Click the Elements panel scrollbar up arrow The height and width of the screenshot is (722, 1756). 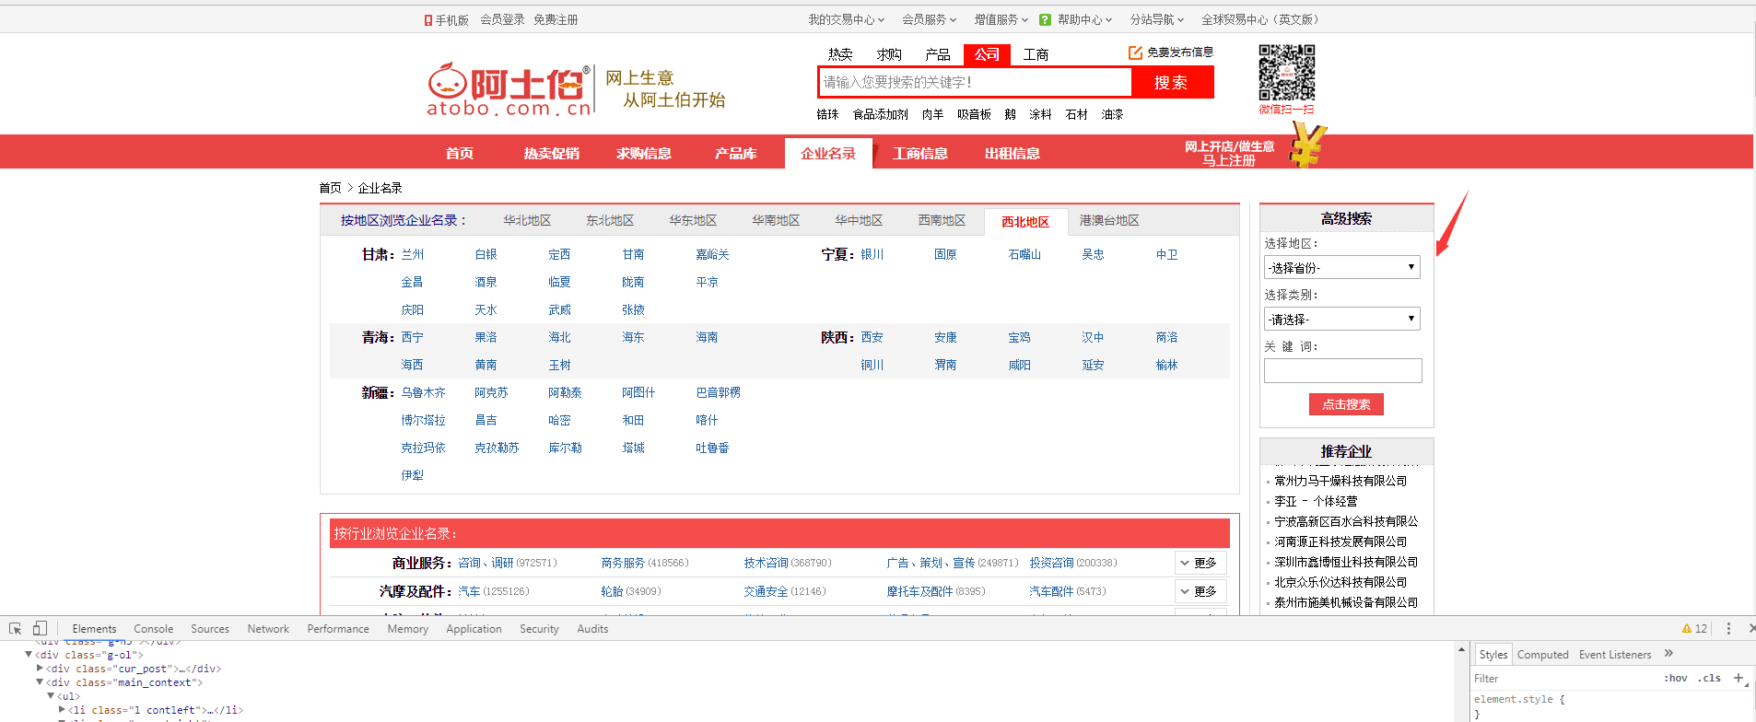tap(1461, 649)
